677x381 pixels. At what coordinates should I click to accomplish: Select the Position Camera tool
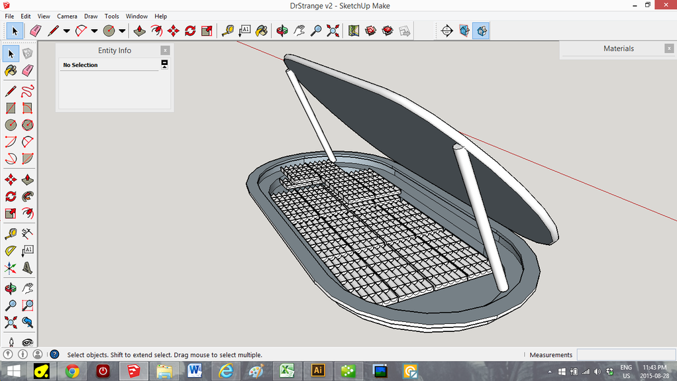point(11,341)
